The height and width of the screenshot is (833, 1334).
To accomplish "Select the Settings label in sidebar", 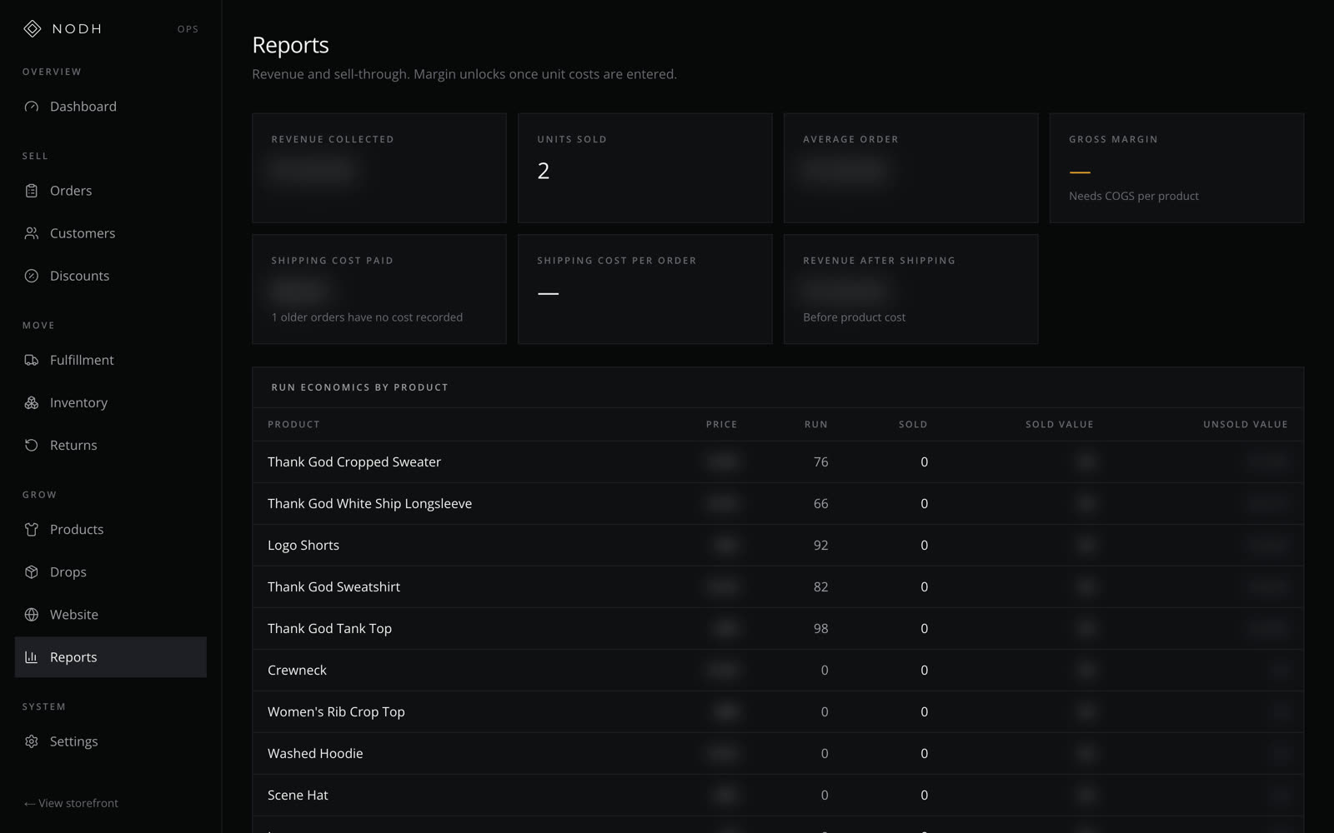I will tap(73, 741).
